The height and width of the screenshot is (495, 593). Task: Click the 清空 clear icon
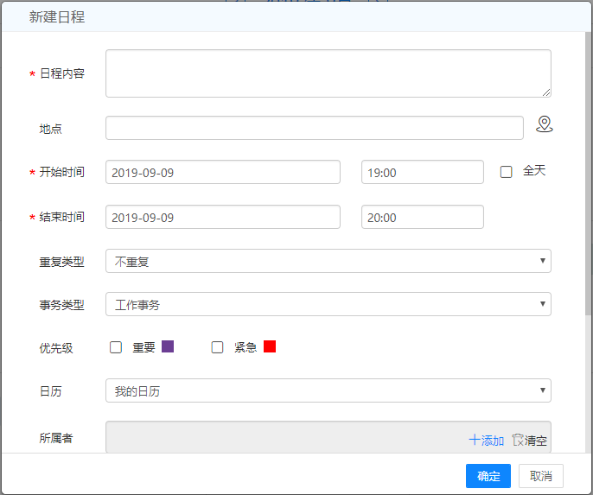coord(518,440)
